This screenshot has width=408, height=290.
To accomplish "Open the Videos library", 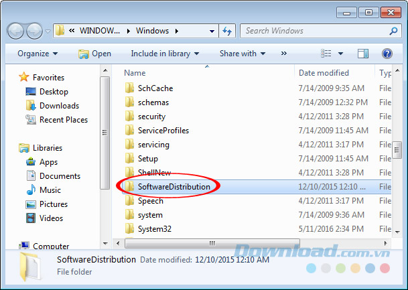I will tap(51, 218).
